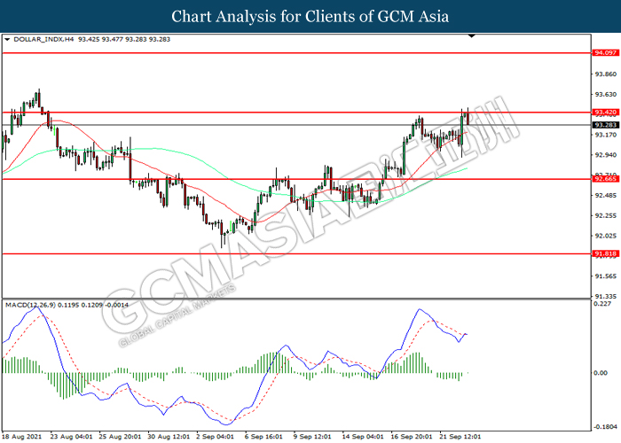Click the 23 Aug 04:01 time label
The height and width of the screenshot is (443, 621).
point(71,437)
